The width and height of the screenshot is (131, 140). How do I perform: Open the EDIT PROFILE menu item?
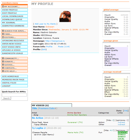(14, 13)
